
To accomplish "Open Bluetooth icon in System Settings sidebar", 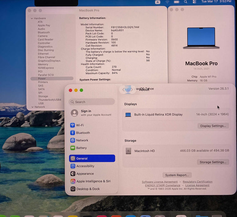I will [73, 133].
